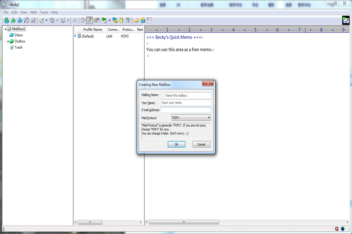Open the Tools menu
The width and height of the screenshot is (352, 234).
44,12
